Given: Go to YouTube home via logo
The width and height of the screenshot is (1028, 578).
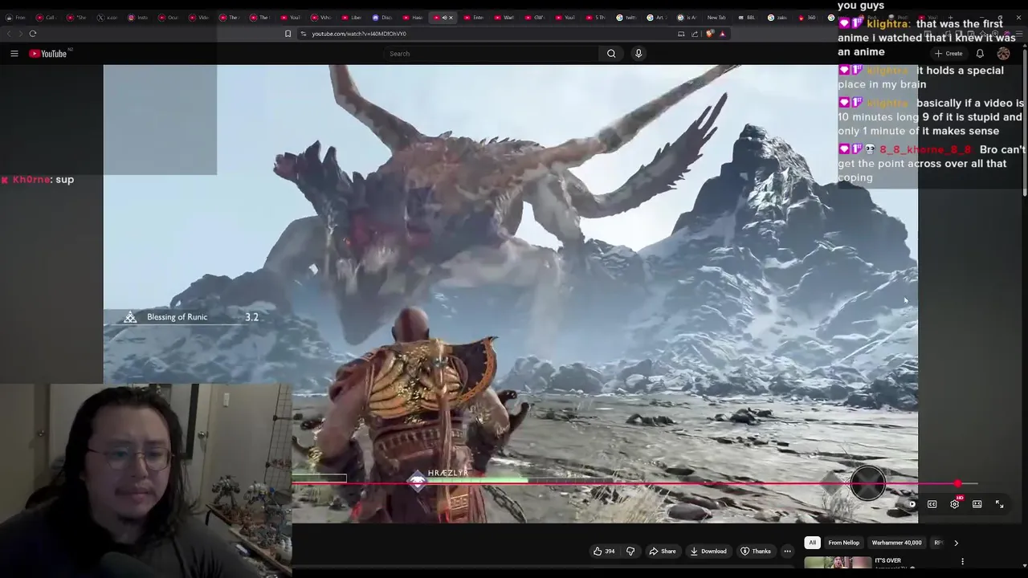Looking at the screenshot, I should coord(48,54).
